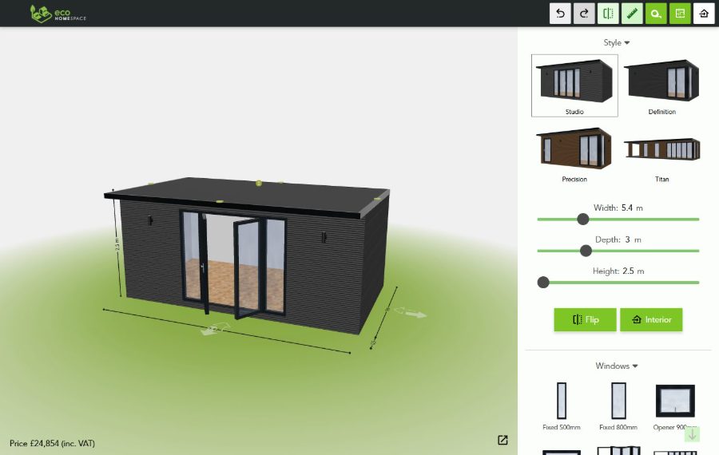Viewport: 719px width, 455px height.
Task: Collapse the Style section dropdown
Action: [x=616, y=42]
